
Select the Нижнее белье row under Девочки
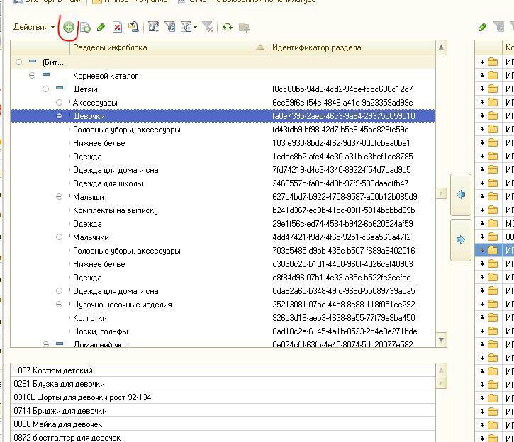coord(99,143)
